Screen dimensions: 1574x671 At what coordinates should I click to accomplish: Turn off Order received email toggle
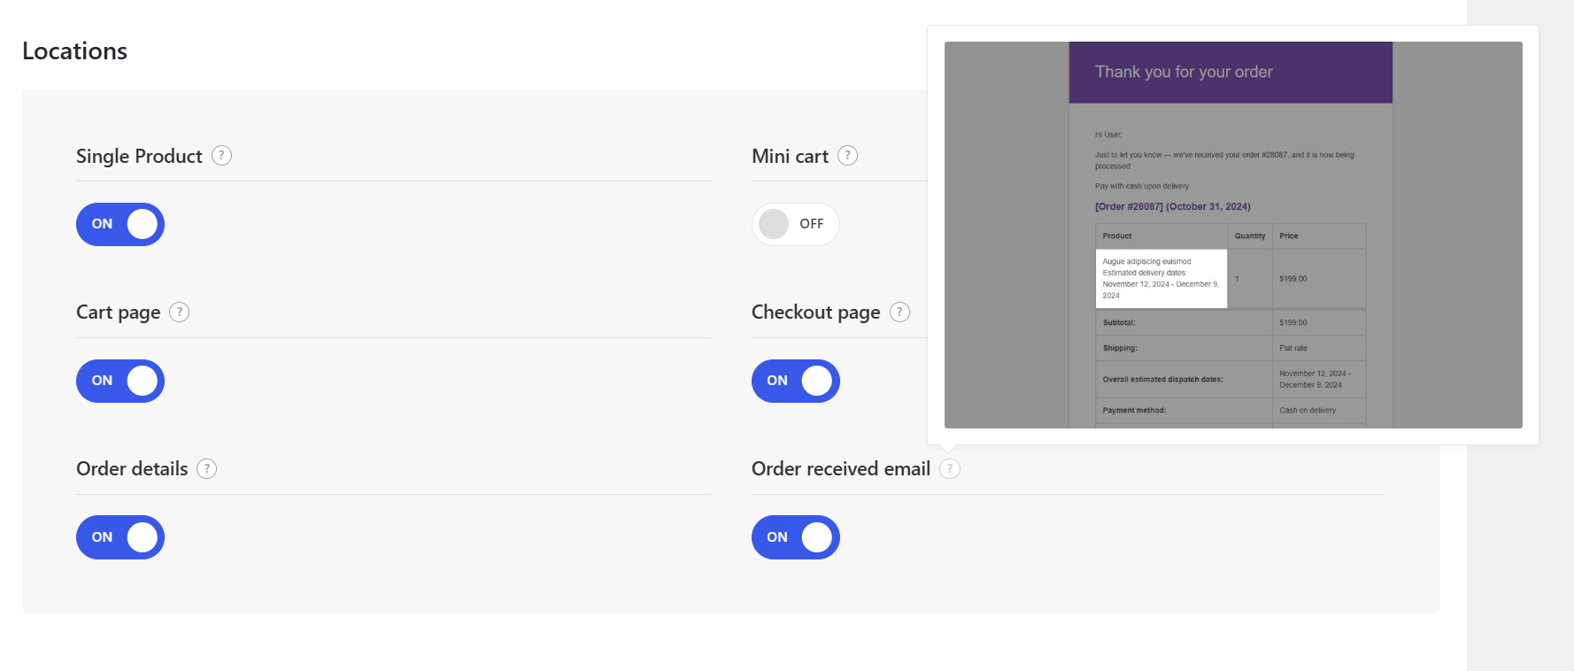(x=796, y=537)
